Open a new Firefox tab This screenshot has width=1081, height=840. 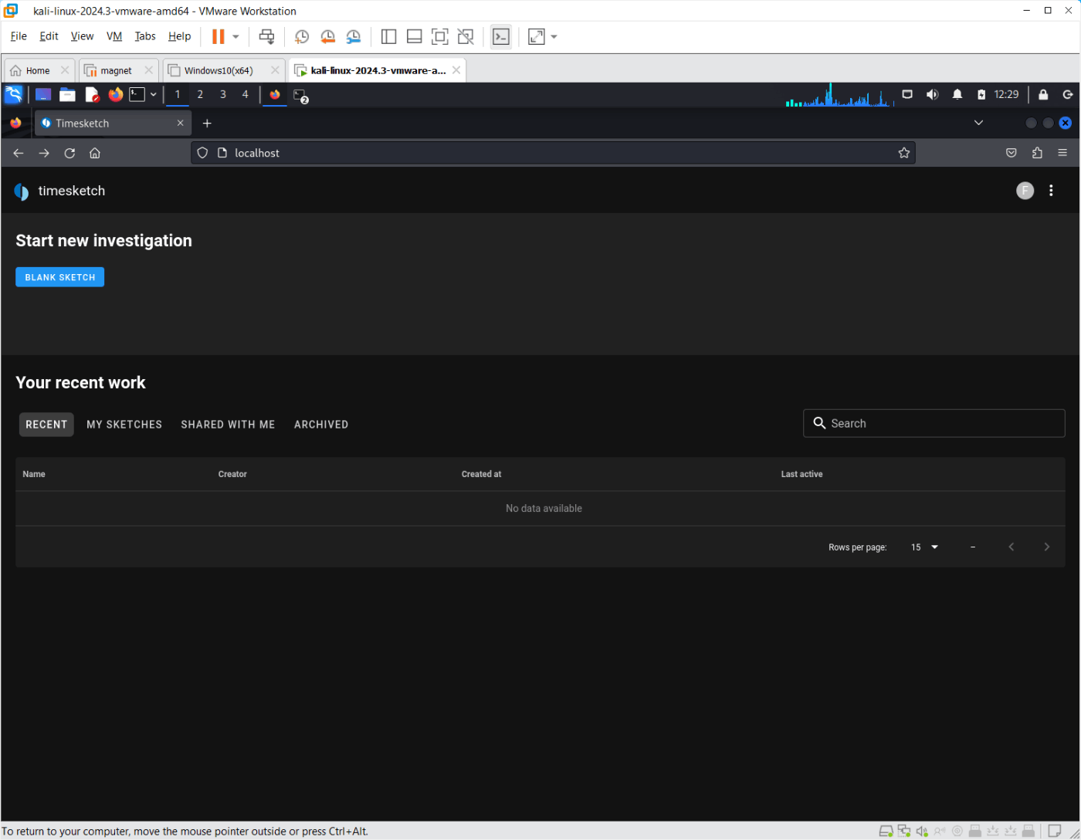click(x=207, y=124)
